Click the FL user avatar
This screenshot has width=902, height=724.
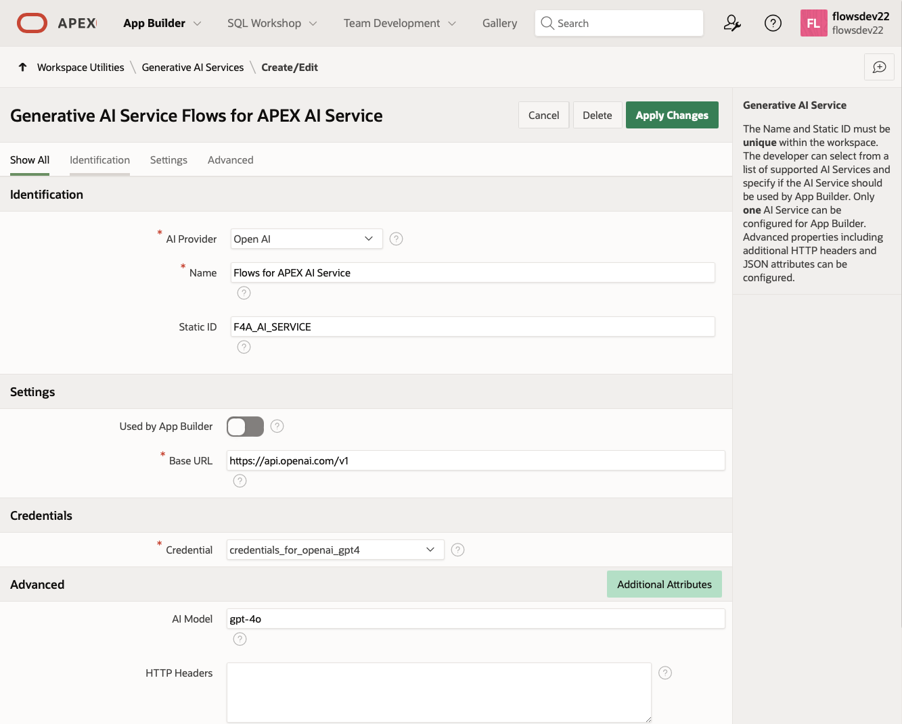point(813,23)
